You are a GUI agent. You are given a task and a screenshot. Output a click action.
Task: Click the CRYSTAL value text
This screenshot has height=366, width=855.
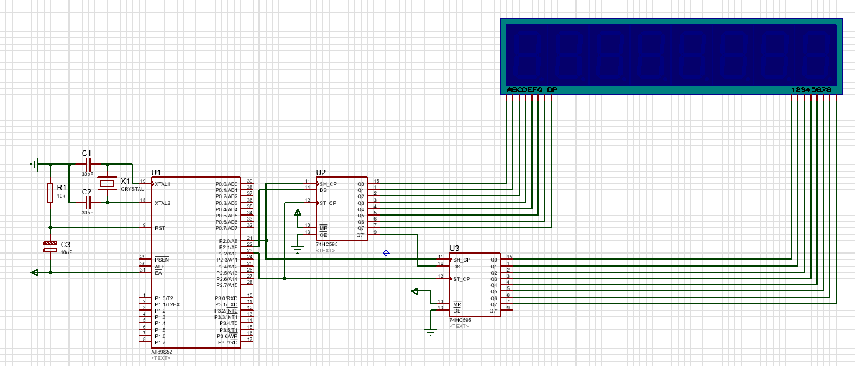(x=132, y=189)
